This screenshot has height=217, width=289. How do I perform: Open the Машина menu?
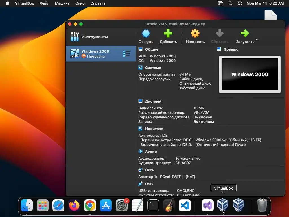[62, 3]
